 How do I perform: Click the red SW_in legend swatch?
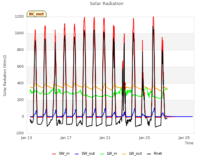click(x=54, y=154)
